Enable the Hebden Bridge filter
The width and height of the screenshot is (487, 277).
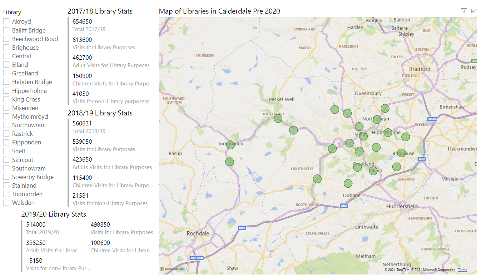pos(6,81)
